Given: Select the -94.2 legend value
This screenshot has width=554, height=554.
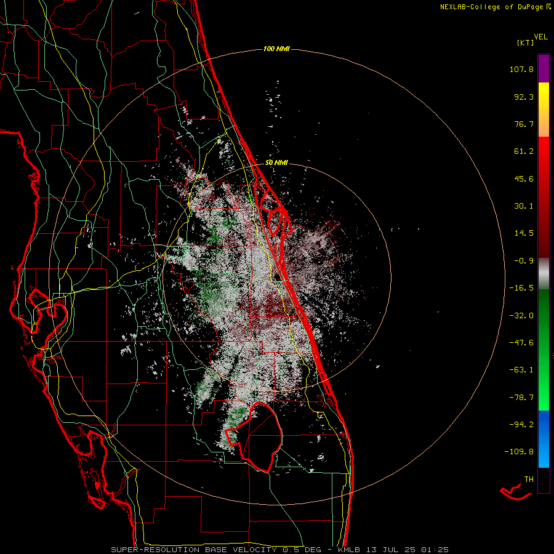Looking at the screenshot, I should [x=521, y=425].
